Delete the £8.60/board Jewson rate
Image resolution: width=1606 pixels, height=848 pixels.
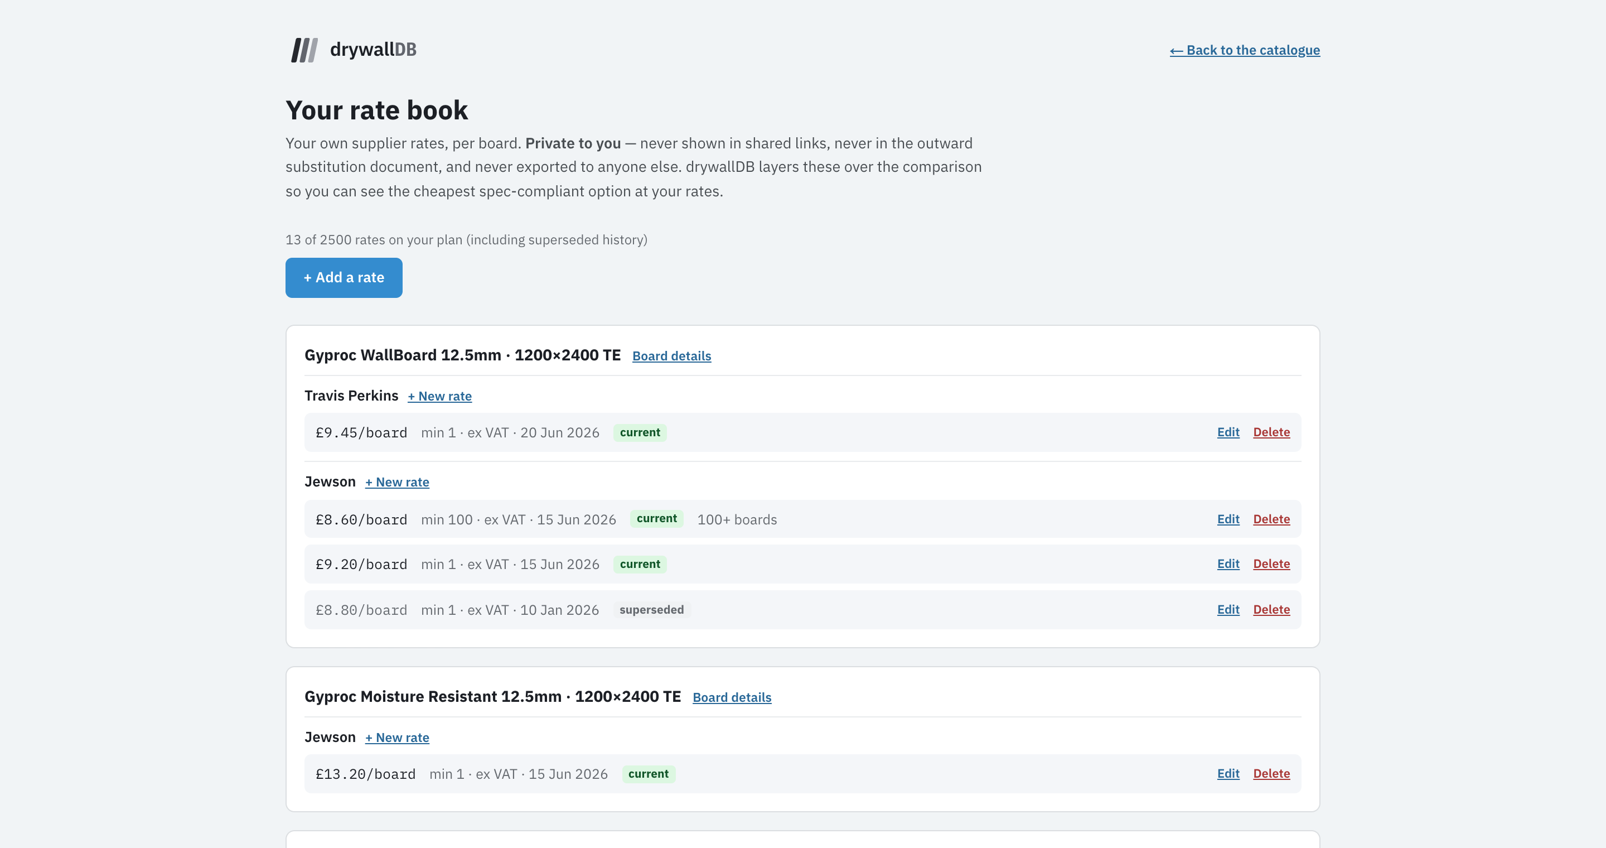pyautogui.click(x=1271, y=519)
